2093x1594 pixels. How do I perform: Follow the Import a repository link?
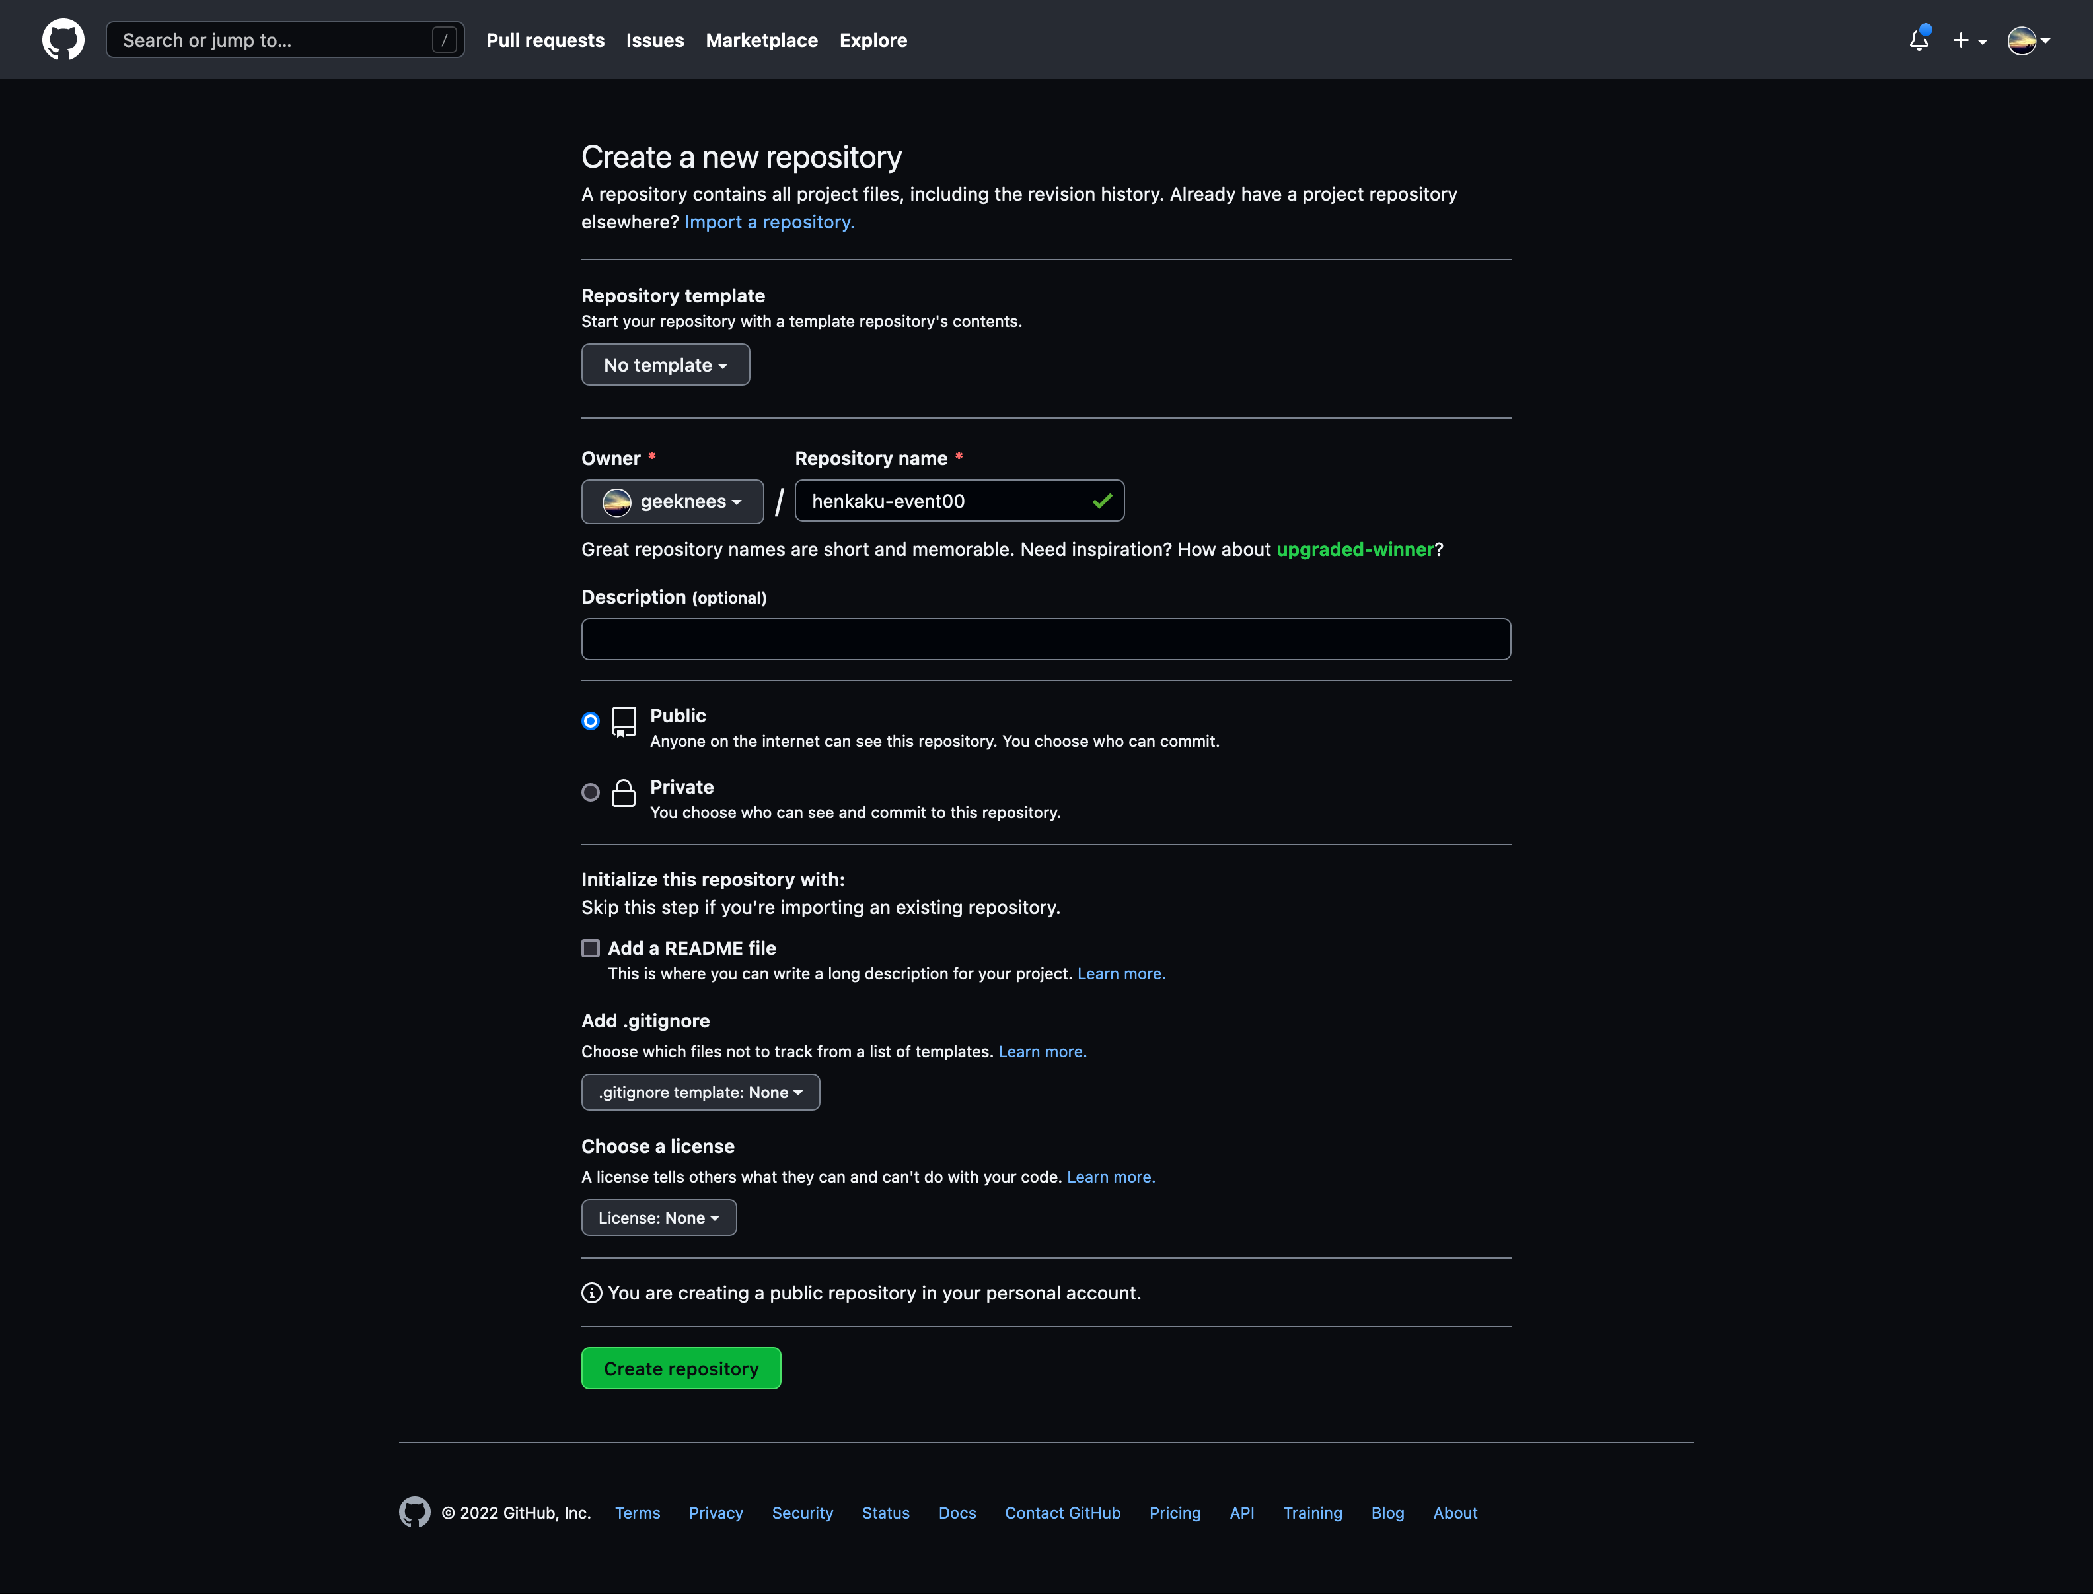[769, 221]
